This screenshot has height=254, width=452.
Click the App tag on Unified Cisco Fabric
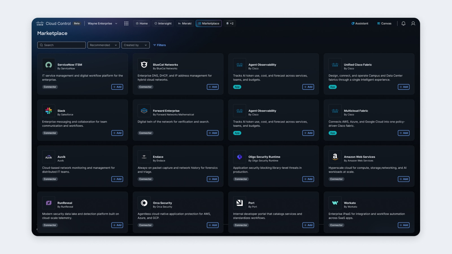coord(333,87)
